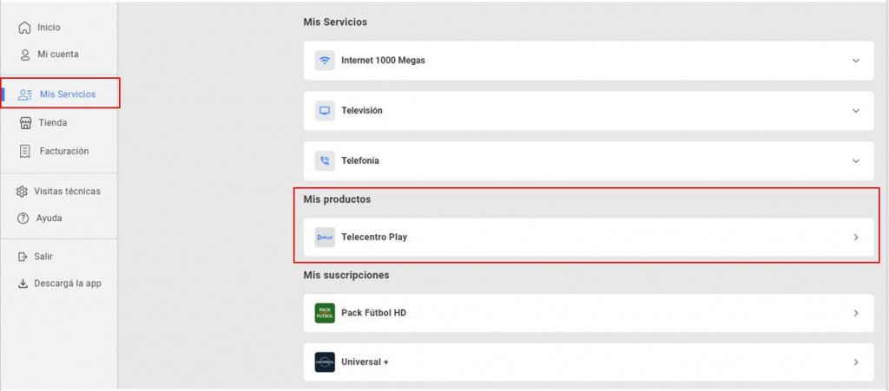Click the TV icon next to Televisión

[x=325, y=111]
